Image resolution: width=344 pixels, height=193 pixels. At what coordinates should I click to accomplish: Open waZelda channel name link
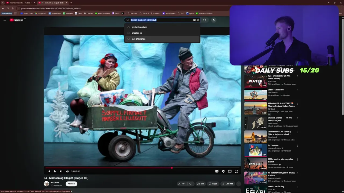(55, 183)
